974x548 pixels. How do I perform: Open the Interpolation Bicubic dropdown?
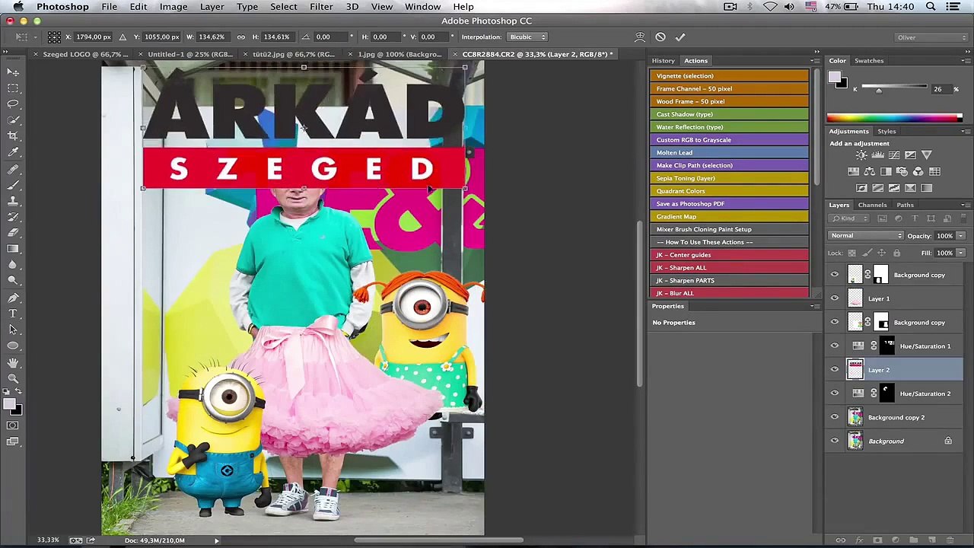(x=527, y=37)
